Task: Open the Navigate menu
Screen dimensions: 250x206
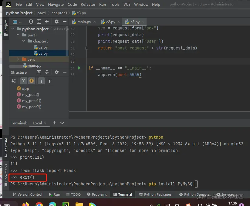Action: pos(56,5)
